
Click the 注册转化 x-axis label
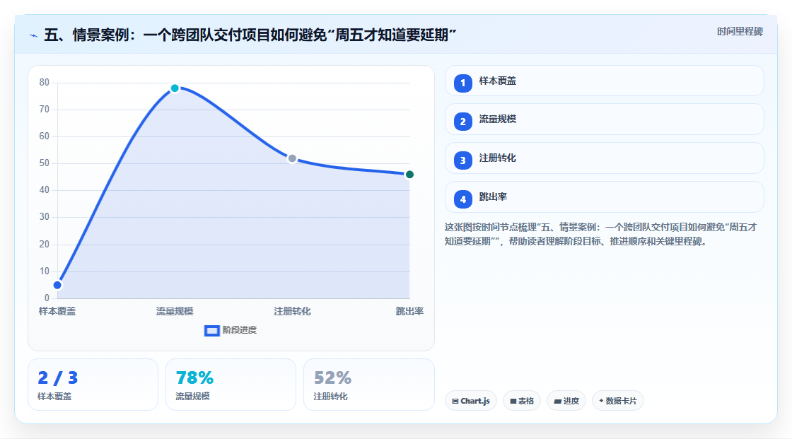[x=292, y=312]
